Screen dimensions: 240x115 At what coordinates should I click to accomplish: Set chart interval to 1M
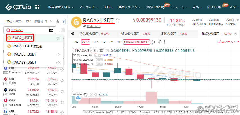[118, 42]
